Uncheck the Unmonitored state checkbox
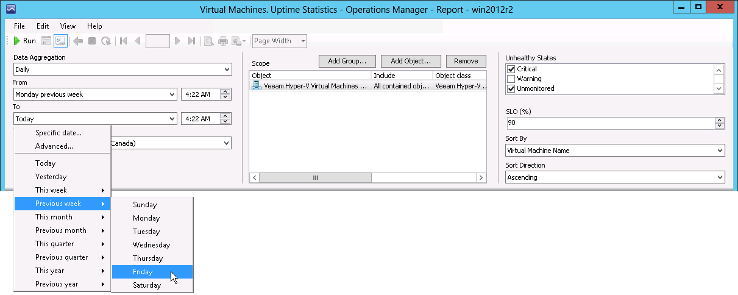The image size is (738, 295). click(x=511, y=88)
